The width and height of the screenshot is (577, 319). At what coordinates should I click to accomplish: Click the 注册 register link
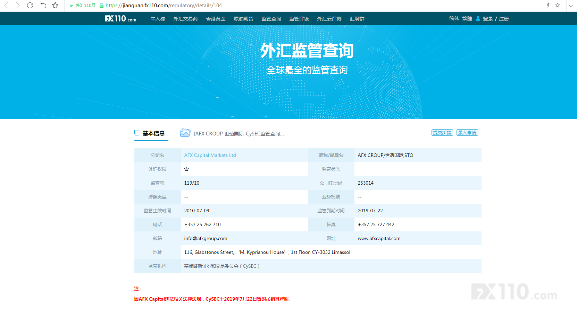pyautogui.click(x=504, y=19)
